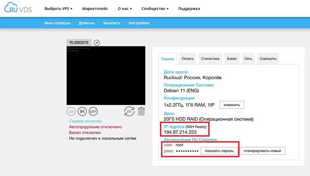Turn off server with OFF button
Screen dimensions: 310x176
pos(93,112)
